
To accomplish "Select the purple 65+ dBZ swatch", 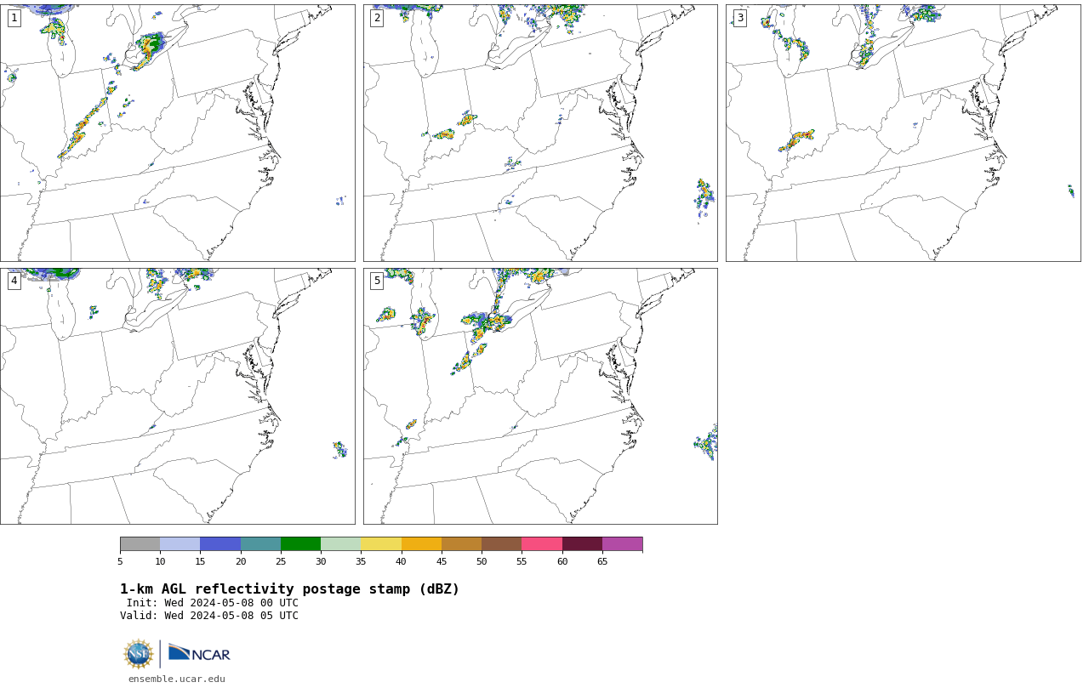I will (623, 544).
